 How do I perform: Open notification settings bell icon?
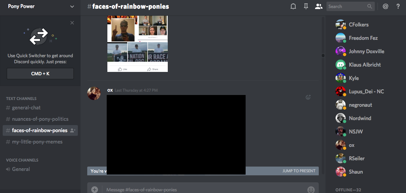(293, 6)
